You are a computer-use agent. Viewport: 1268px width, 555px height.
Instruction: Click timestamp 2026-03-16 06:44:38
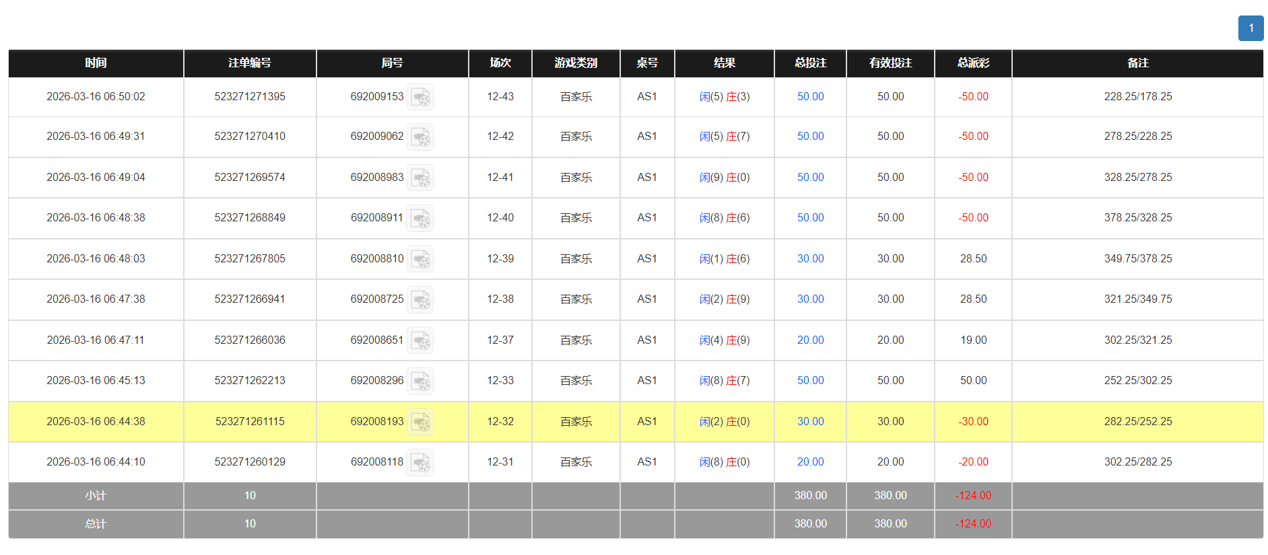point(96,422)
